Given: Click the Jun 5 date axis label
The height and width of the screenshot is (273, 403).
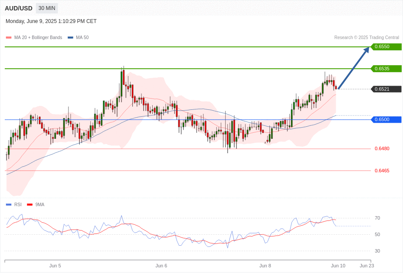Looking at the screenshot, I should click(x=55, y=266).
